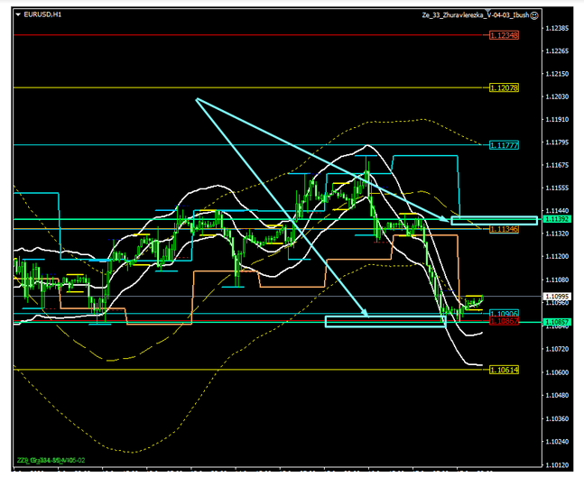Select the yellow 1.12078 price label
The image size is (584, 477).
tap(502, 88)
